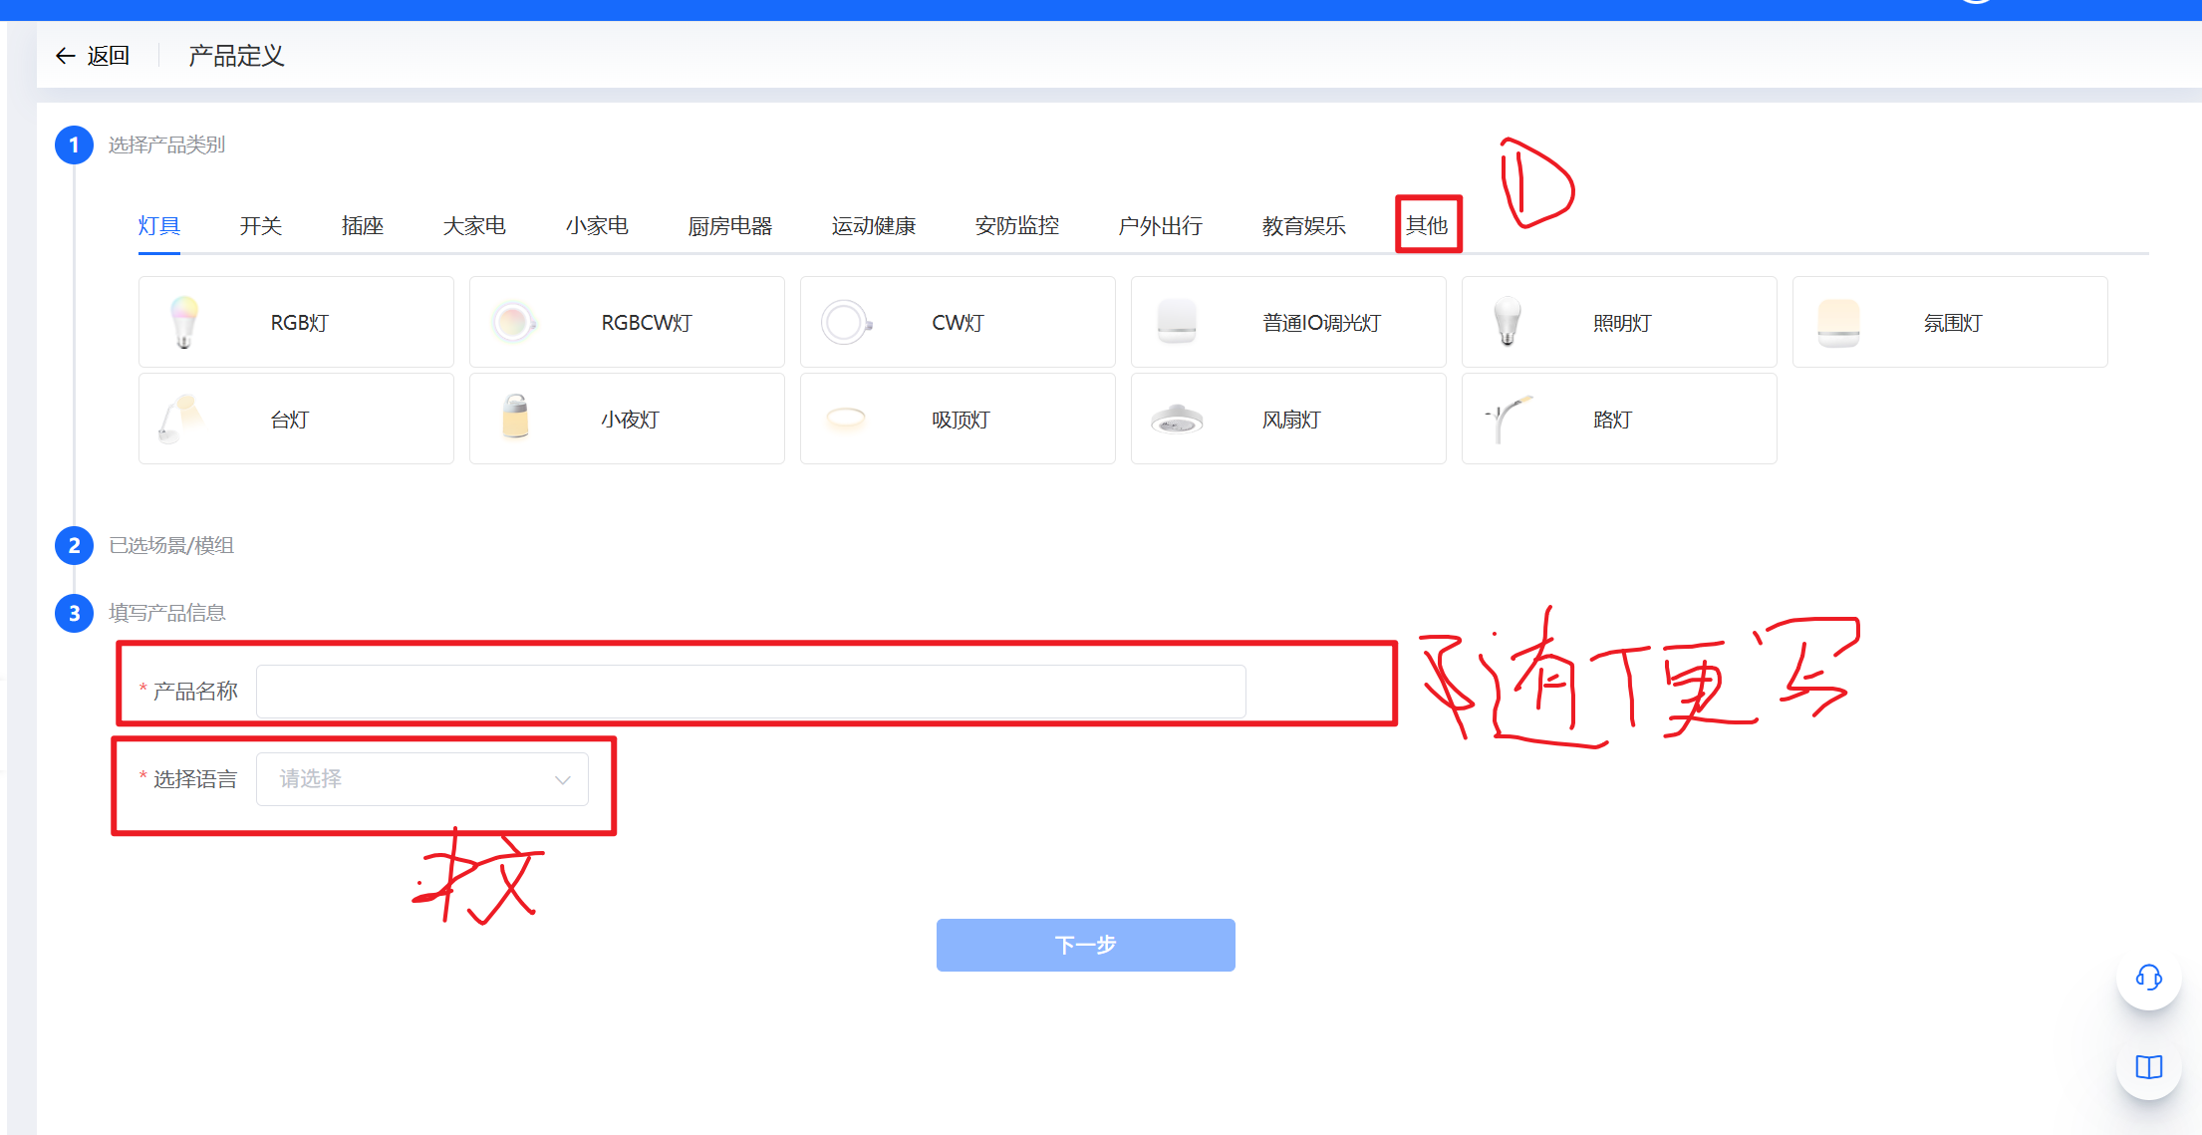Open the 安防监控 tab
Viewport: 2202px width, 1135px height.
point(1016,226)
